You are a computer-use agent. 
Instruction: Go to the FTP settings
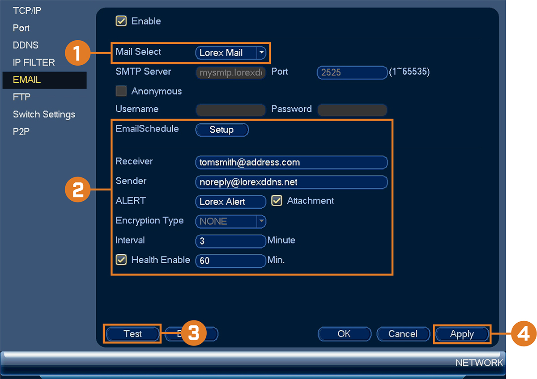22,97
